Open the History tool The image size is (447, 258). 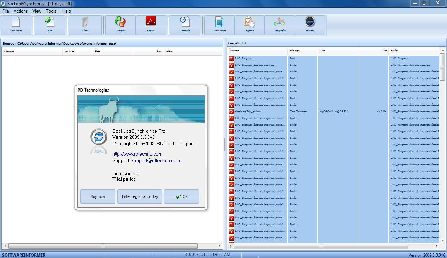click(310, 25)
